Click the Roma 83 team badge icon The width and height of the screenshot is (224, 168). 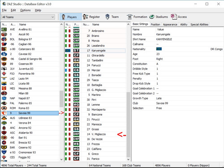[x=4, y=108]
